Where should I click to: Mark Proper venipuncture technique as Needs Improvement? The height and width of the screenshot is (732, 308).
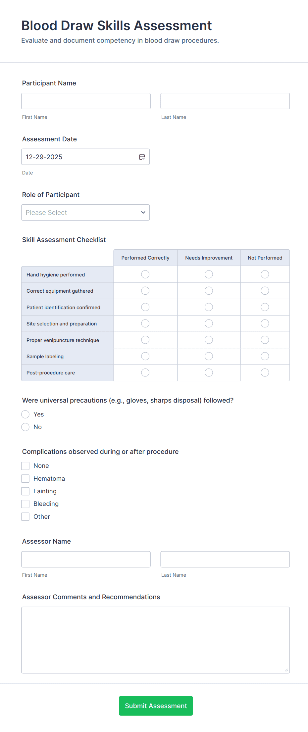pos(209,340)
